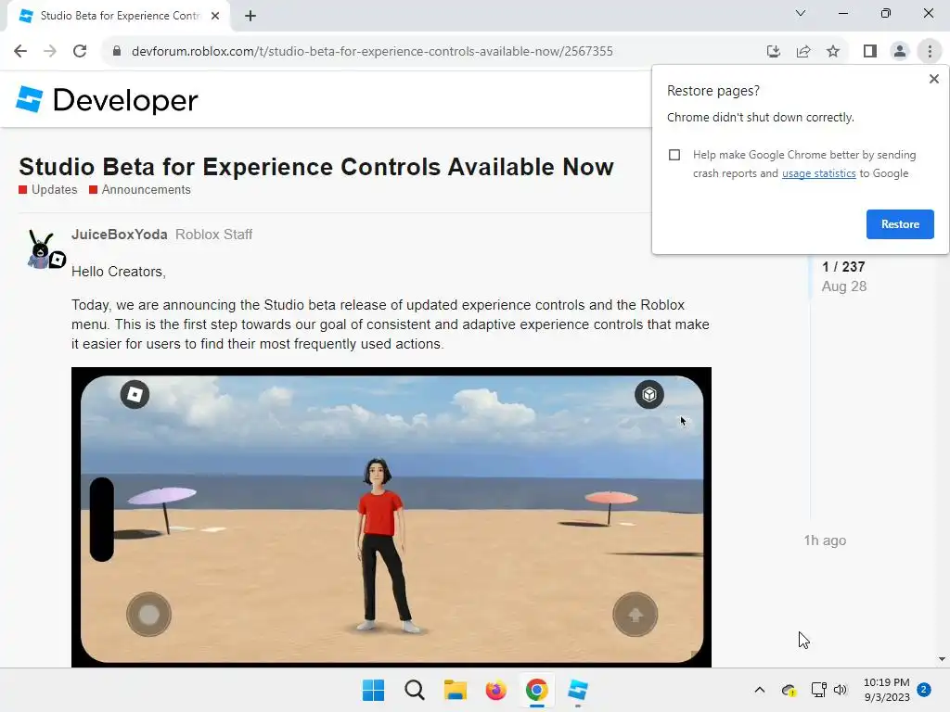
Task: Open the Updates category link
Action: [48, 189]
